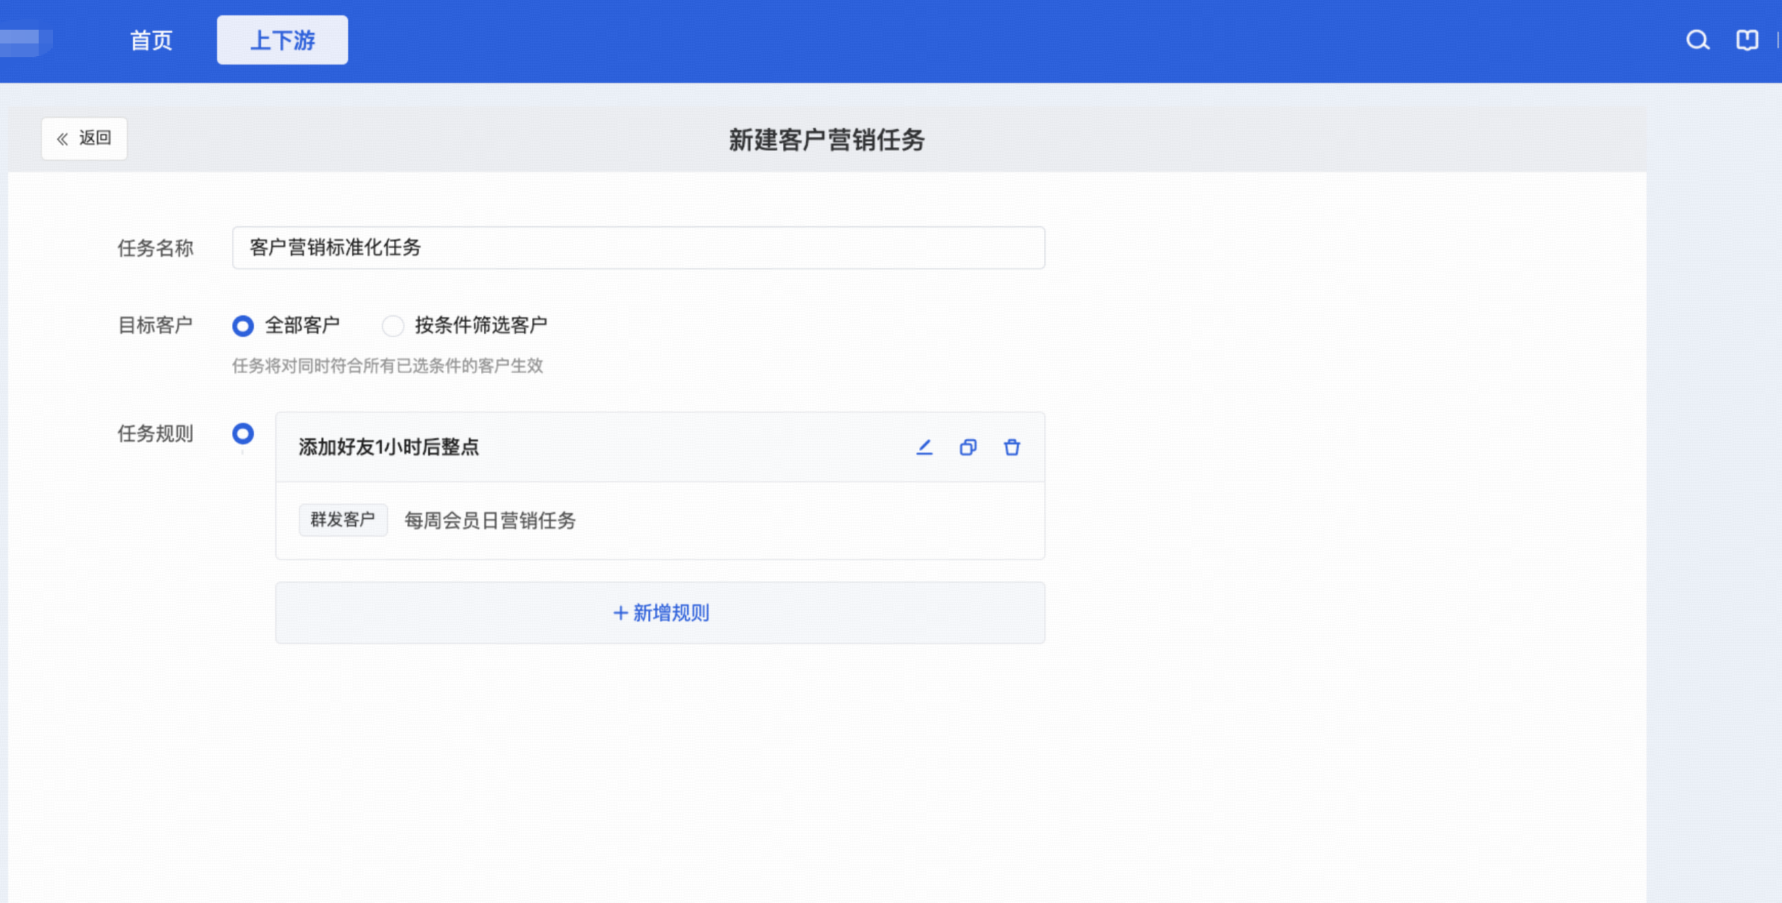This screenshot has width=1782, height=903.
Task: Switch to 首页 tab
Action: tap(151, 40)
